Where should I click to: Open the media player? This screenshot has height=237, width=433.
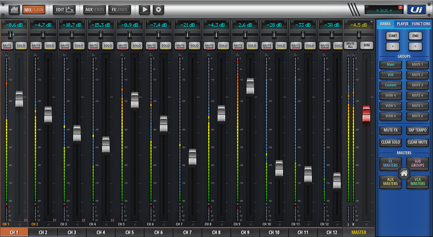(144, 10)
